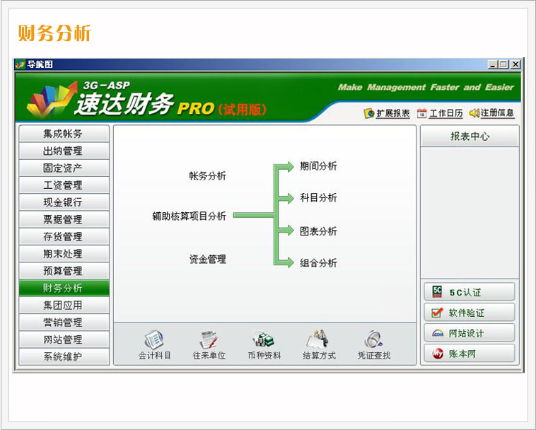
Task: Open 期末处理 in the sidebar
Action: pyautogui.click(x=64, y=254)
